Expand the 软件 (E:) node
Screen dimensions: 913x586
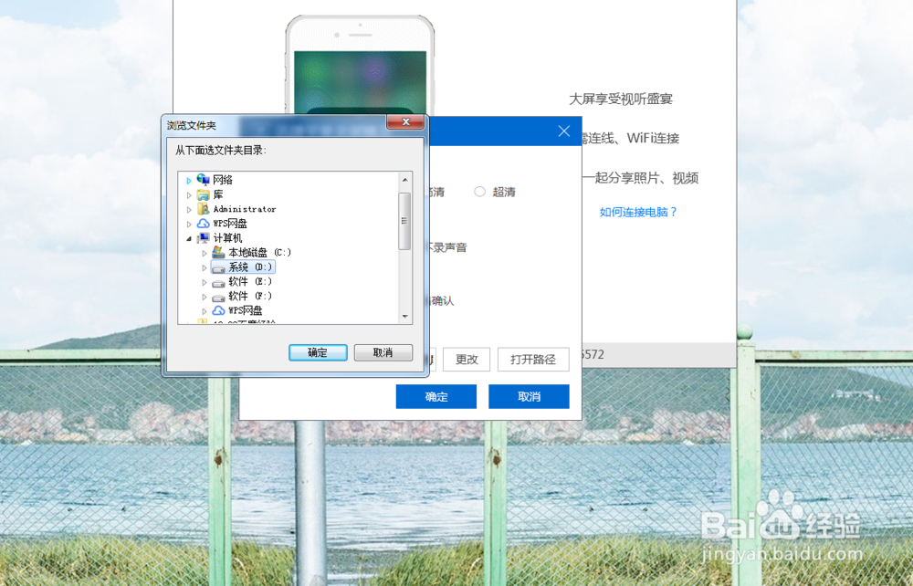(x=205, y=282)
